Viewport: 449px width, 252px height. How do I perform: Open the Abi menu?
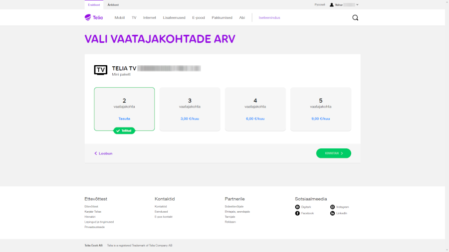pyautogui.click(x=242, y=18)
